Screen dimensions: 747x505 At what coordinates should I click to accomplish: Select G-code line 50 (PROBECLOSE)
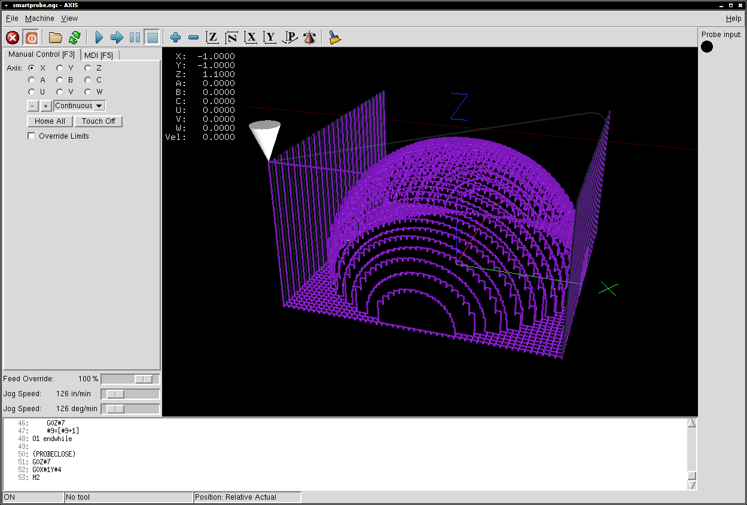[x=54, y=454]
